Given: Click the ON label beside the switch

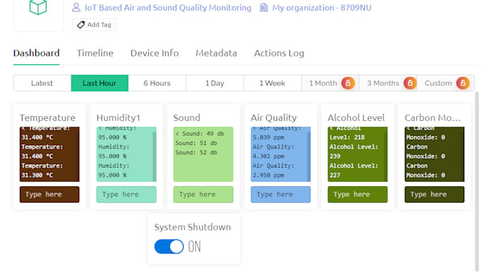Looking at the screenshot, I should pos(194,246).
